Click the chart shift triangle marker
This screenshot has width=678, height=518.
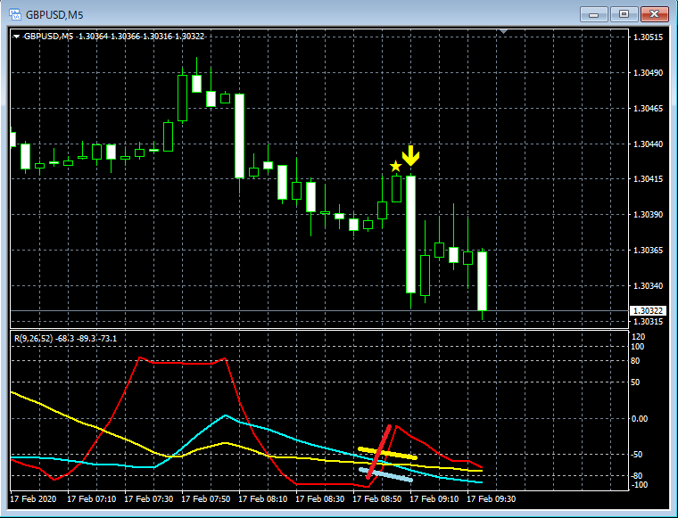click(503, 31)
